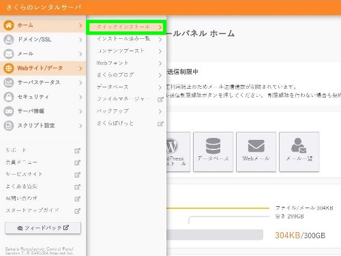The image size is (341, 256).
Task: Click the さくらのレンタルサーバ header logo
Action: [44, 8]
